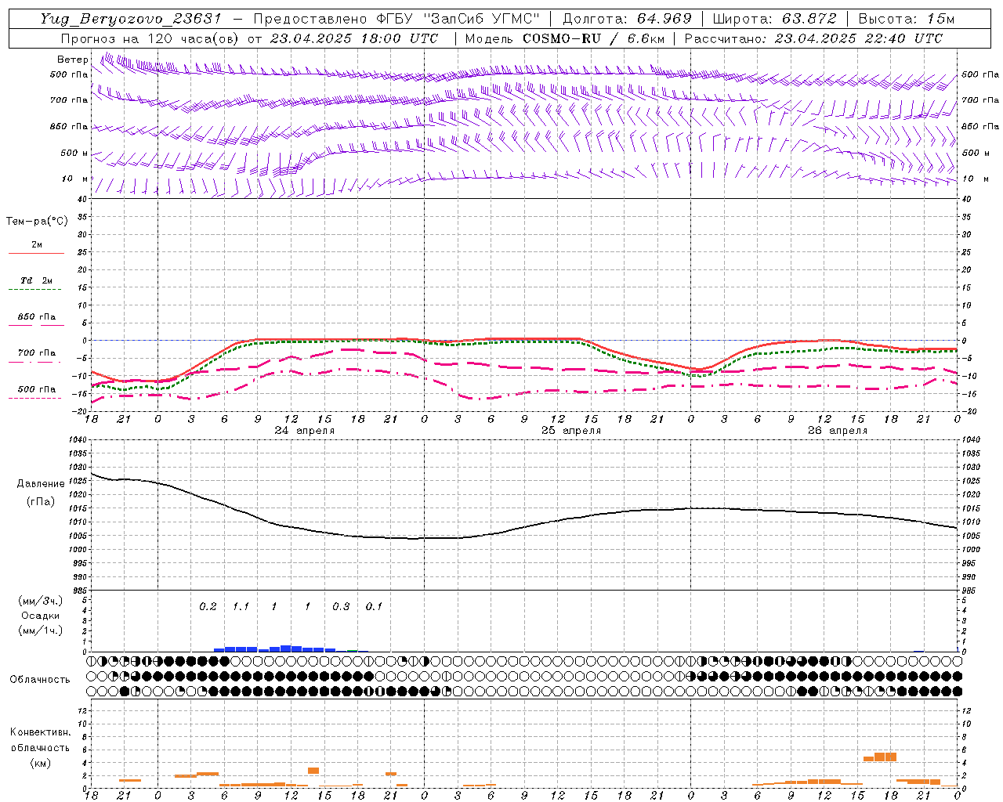Select the 700 гПа dashed-line temperature legend entry
This screenshot has width=1003, height=802.
(x=36, y=353)
